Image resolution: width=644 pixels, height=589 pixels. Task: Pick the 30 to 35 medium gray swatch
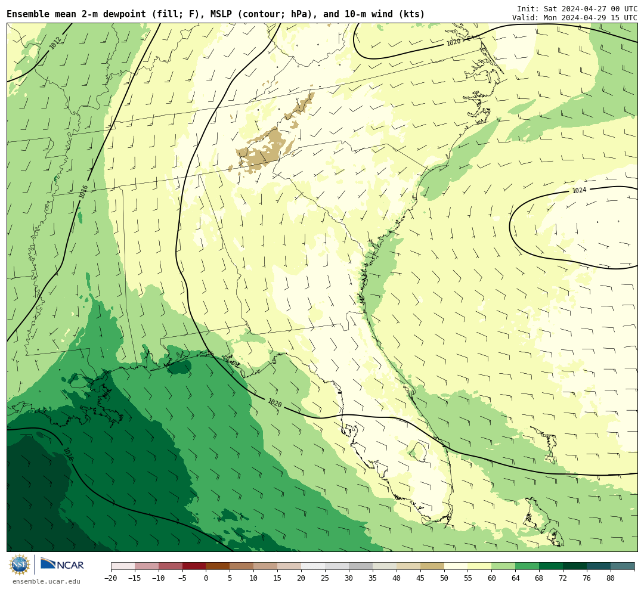click(361, 566)
